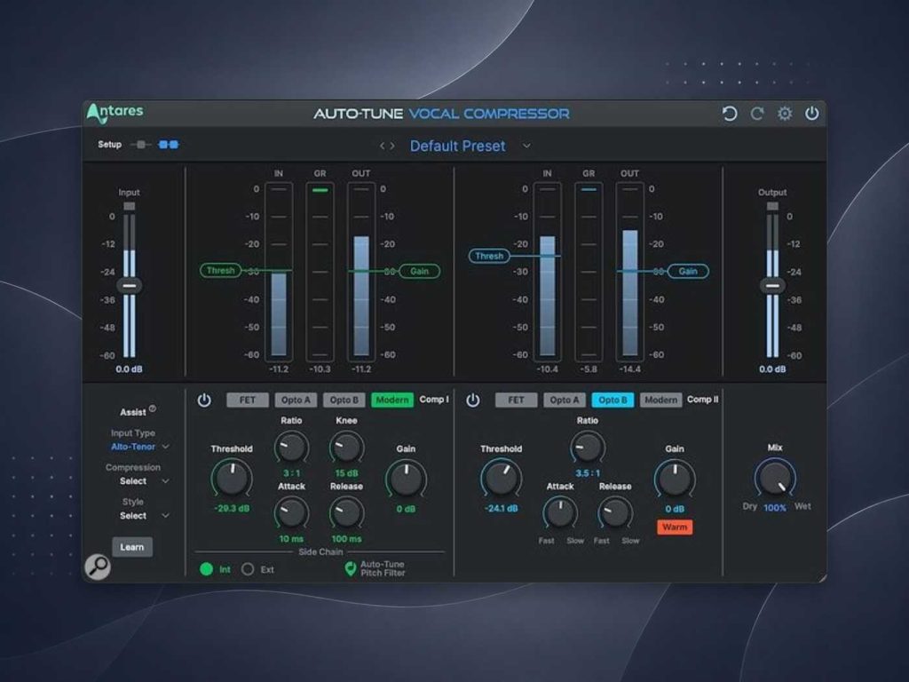Click Comp I Knee knob
The width and height of the screenshot is (909, 682).
[347, 448]
